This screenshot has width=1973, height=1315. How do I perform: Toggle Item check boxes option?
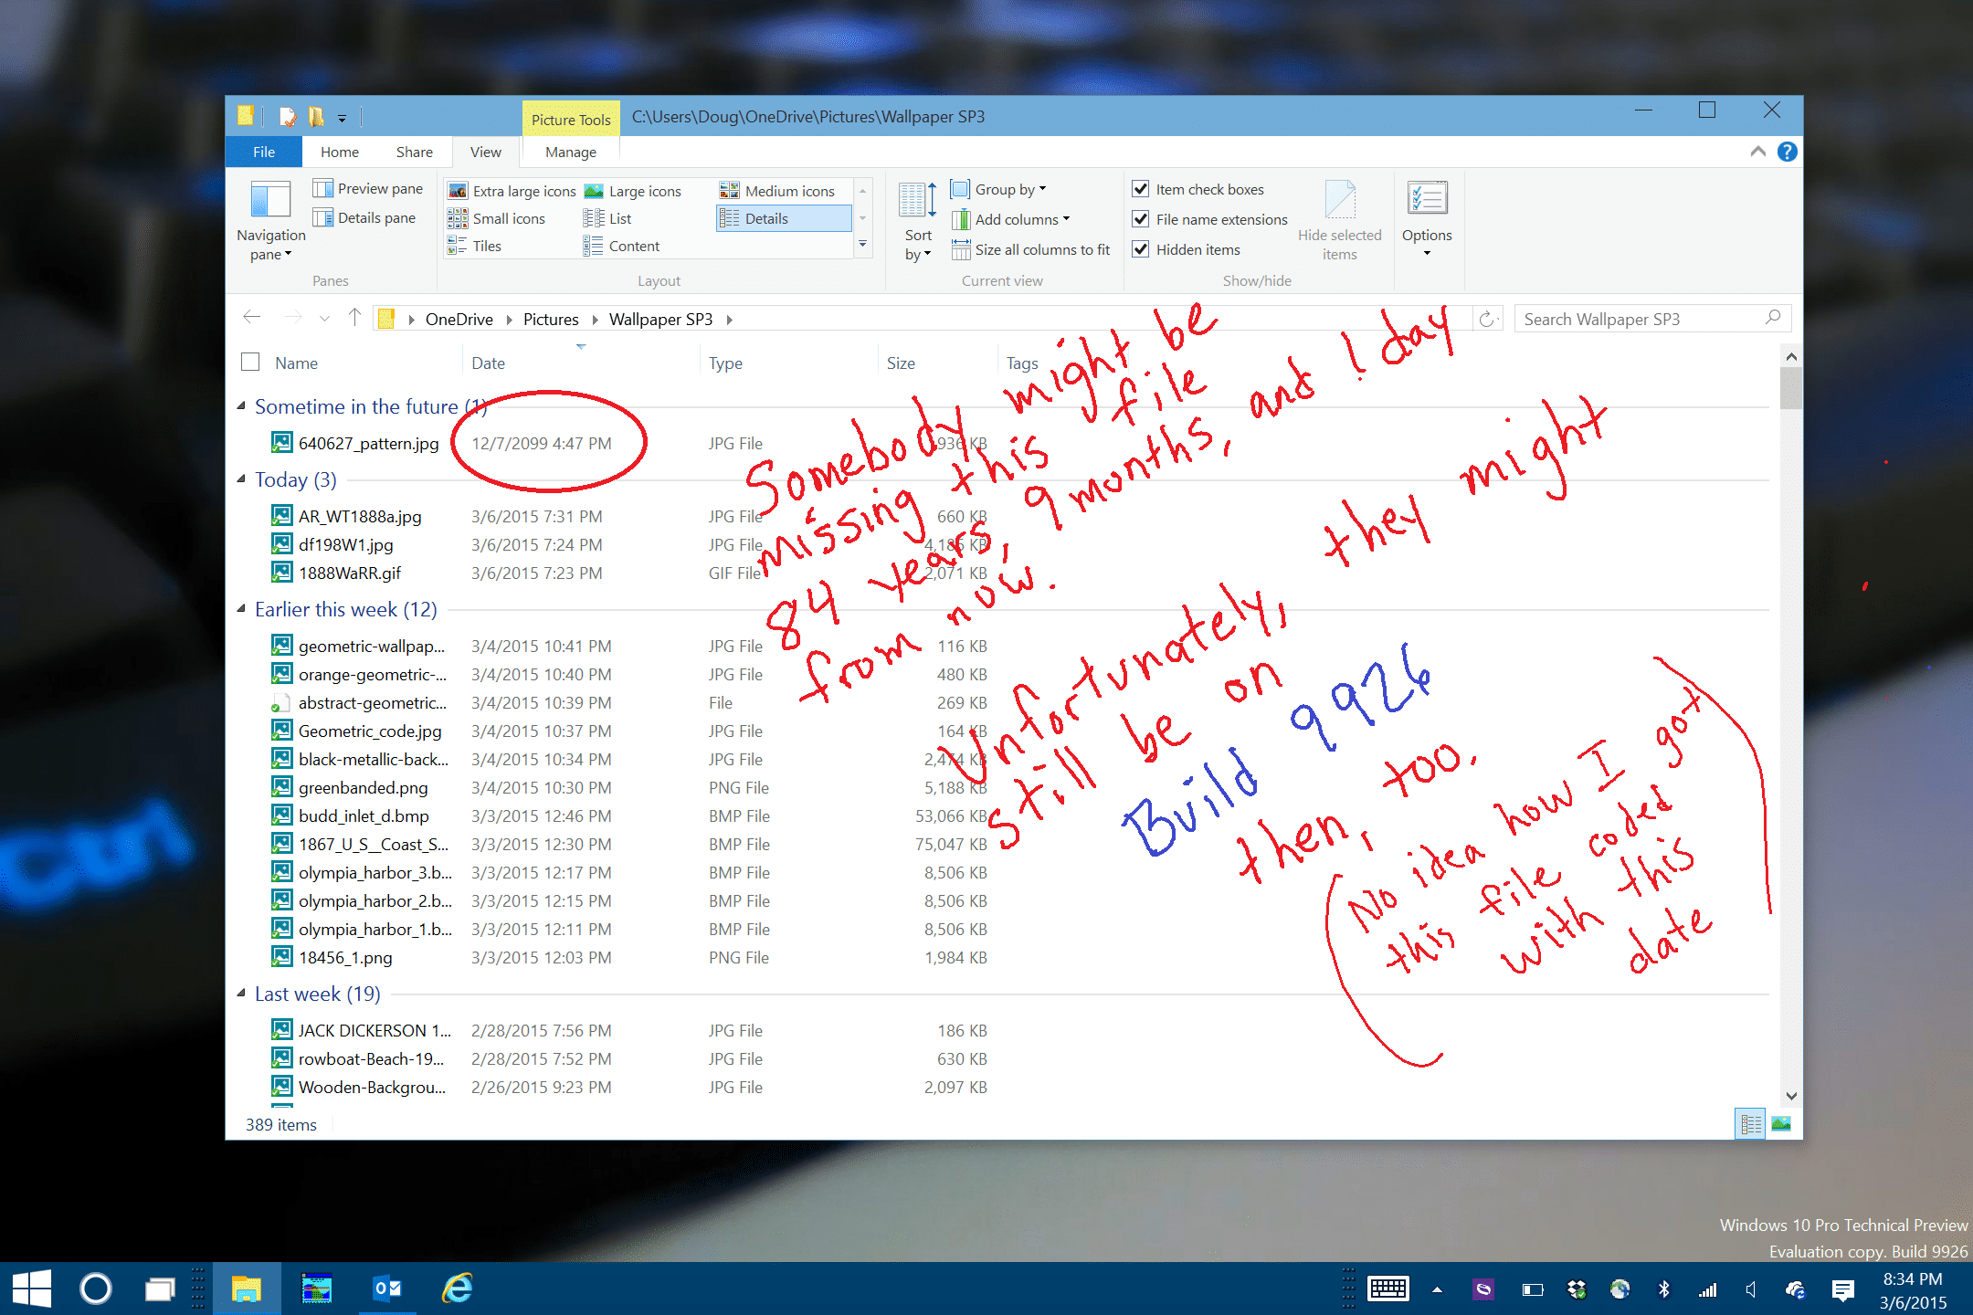(1198, 189)
